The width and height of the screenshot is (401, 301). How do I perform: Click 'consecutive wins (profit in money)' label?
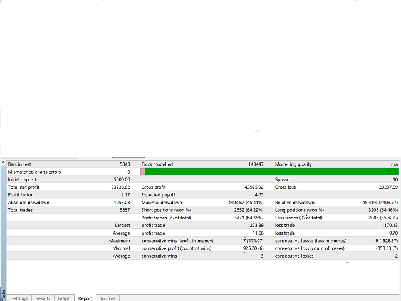point(177,241)
